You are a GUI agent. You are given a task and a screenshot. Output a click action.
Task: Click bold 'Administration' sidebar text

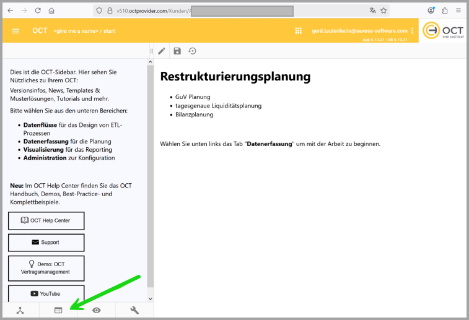45,158
